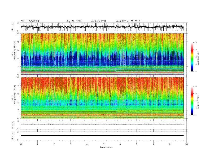Image resolution: width=210 pixels, height=162 pixels.
Task: Click the "-4" tick on ch.2 color bar
Action: (196, 93)
